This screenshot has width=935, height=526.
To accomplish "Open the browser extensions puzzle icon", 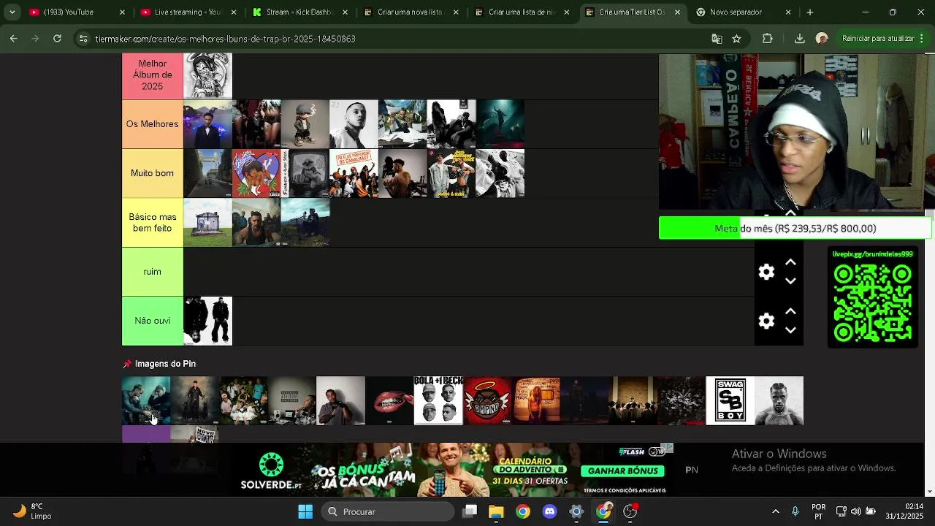I will [767, 39].
